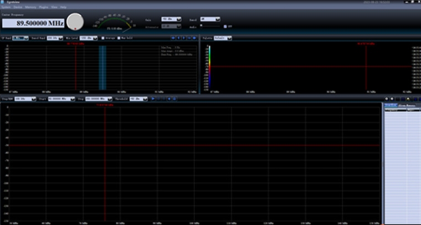The image size is (421, 225).
Task: Open the Min Level dropdown
Action: (89, 38)
